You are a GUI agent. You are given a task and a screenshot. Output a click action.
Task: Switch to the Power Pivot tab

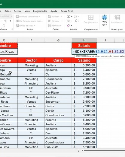67,11
